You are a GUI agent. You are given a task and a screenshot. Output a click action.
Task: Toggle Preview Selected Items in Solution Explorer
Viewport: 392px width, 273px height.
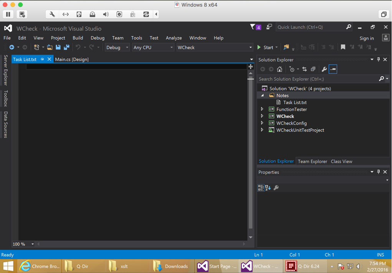point(333,69)
